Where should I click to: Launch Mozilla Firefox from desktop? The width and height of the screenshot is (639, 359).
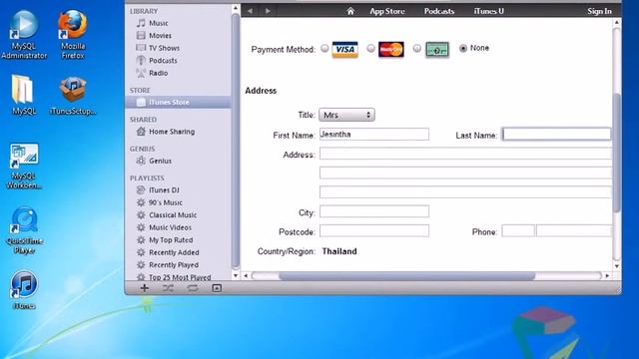73,35
